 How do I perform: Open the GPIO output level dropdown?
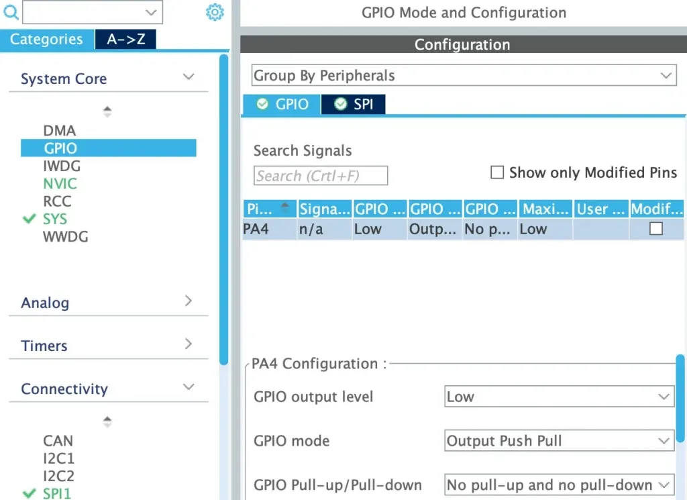(559, 397)
